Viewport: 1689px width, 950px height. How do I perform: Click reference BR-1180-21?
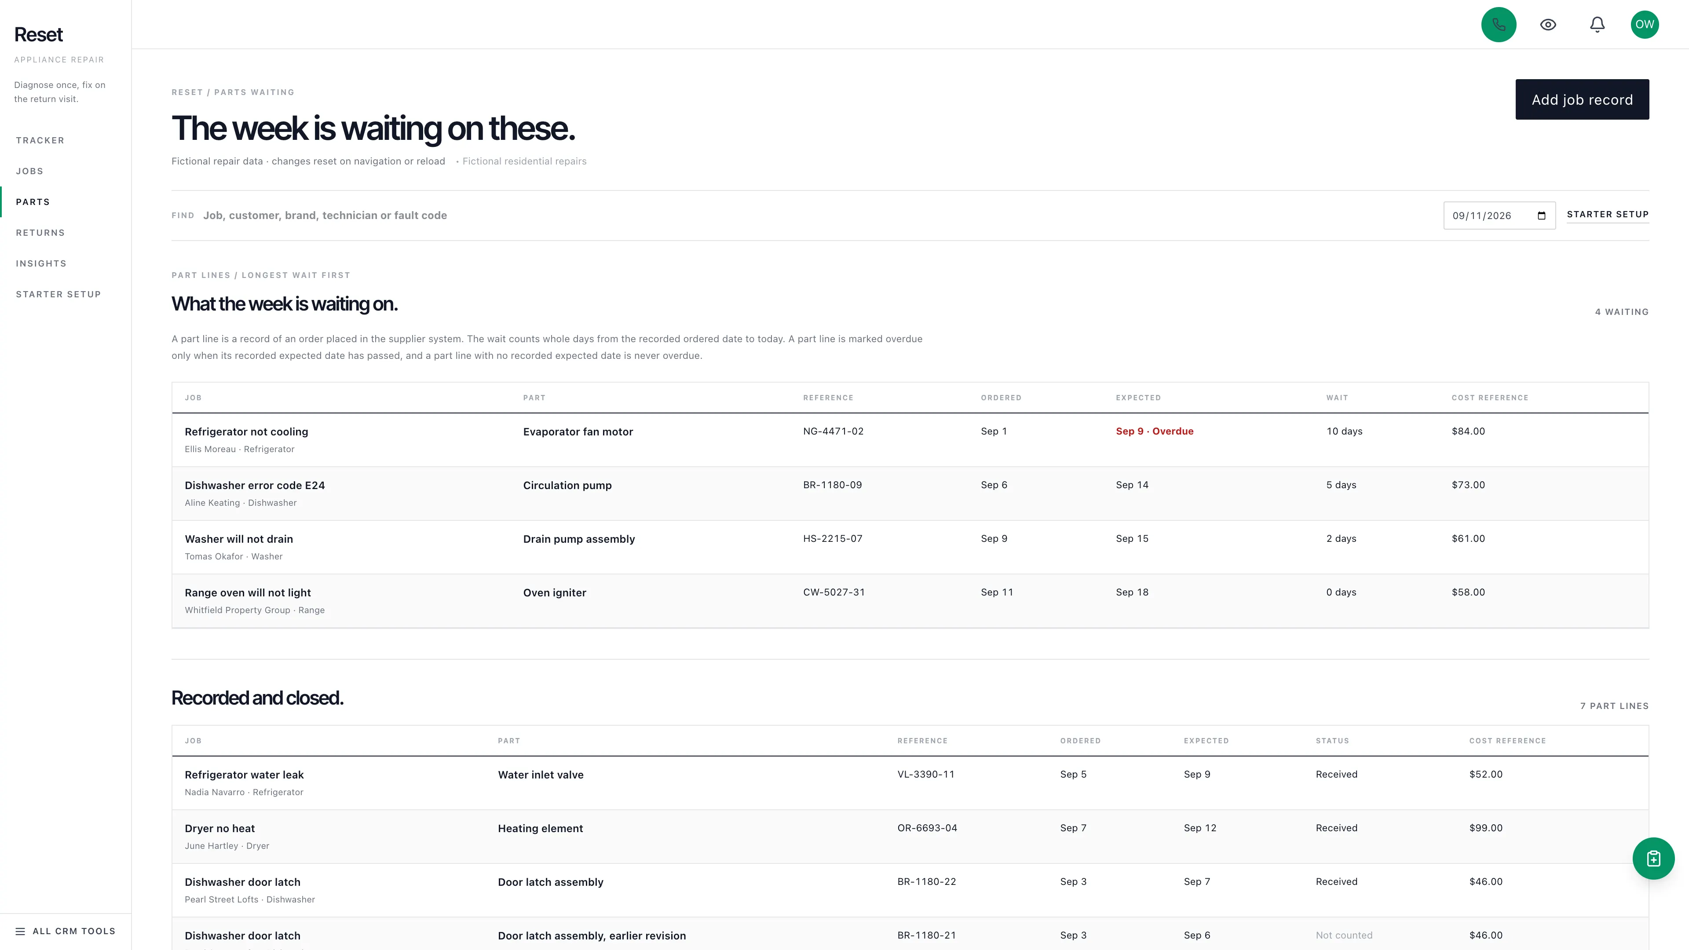click(x=926, y=935)
